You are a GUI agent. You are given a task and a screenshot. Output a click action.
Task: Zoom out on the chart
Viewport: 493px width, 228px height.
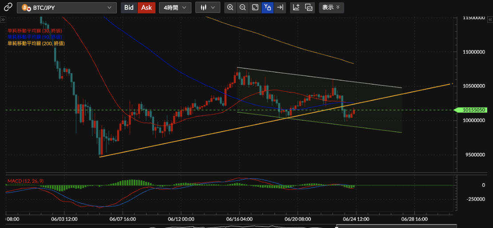click(x=243, y=7)
